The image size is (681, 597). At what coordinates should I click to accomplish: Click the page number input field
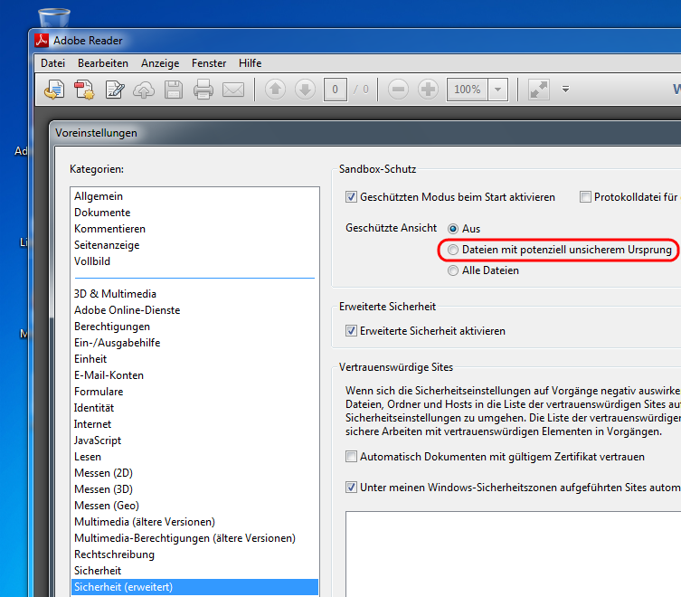[336, 90]
